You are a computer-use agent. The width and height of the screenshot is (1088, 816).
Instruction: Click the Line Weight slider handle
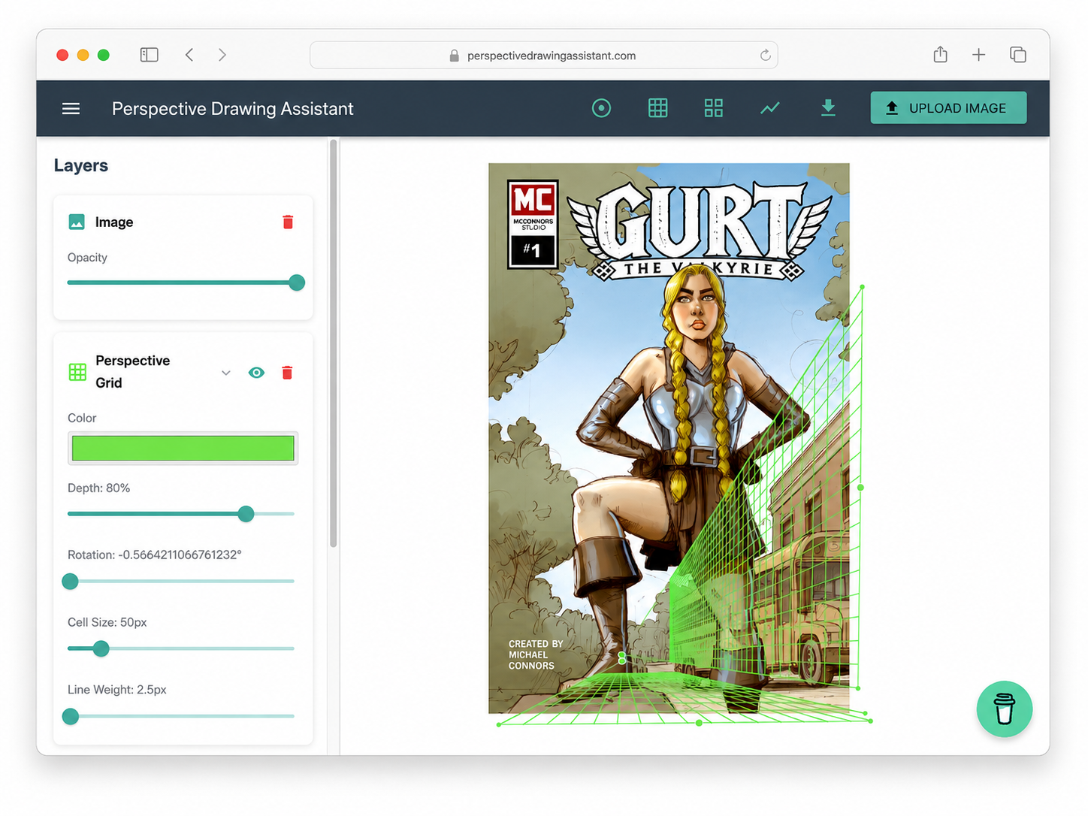[71, 716]
